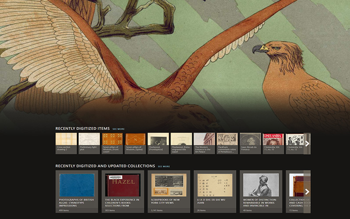This screenshot has height=219, width=350.
Task: Select Fleetwood Extra-engraved title page item
Action: (181, 143)
